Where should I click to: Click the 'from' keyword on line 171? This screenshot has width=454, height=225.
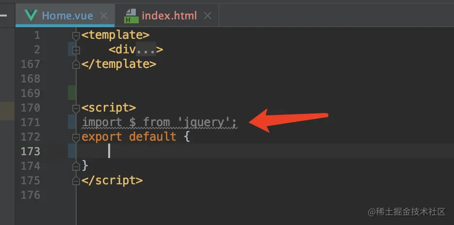click(156, 122)
